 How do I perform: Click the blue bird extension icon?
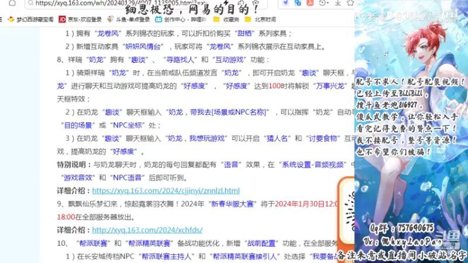click(x=285, y=3)
